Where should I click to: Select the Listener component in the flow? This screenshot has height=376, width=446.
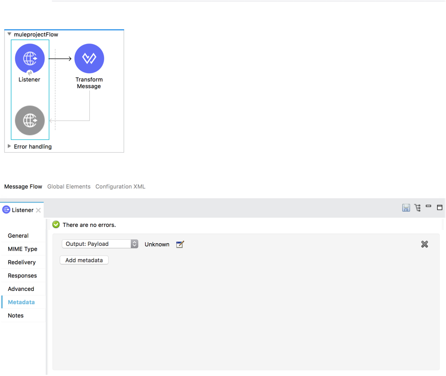29,58
